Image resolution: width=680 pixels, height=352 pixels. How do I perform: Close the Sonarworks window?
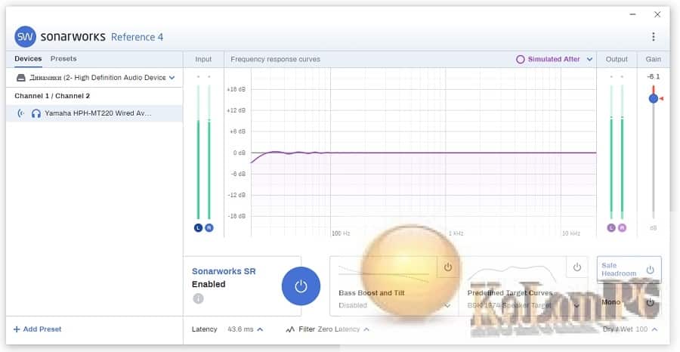657,14
